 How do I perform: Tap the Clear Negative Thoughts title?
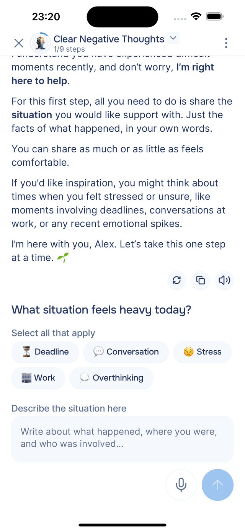(109, 39)
